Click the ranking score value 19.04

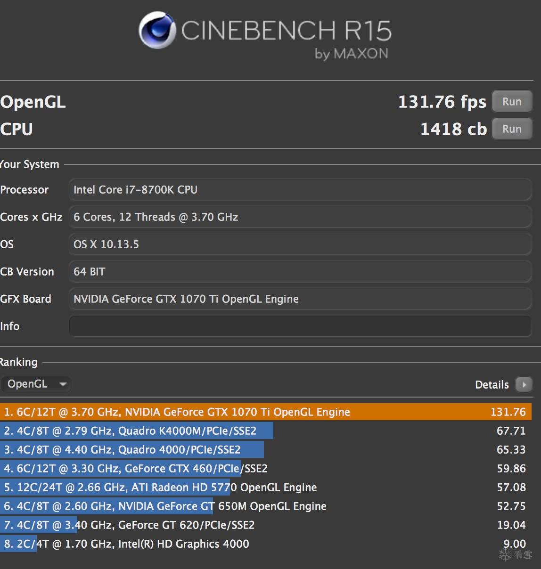[511, 525]
